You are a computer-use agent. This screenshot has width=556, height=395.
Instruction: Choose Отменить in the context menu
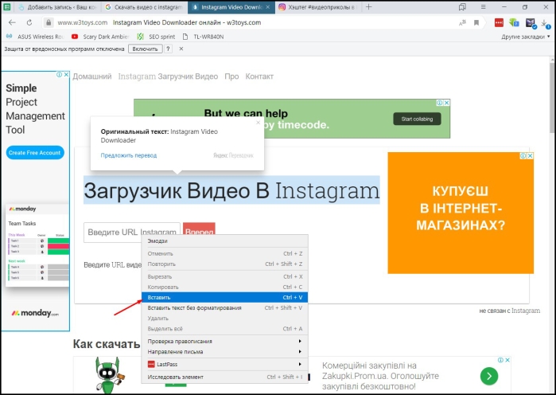coord(224,253)
